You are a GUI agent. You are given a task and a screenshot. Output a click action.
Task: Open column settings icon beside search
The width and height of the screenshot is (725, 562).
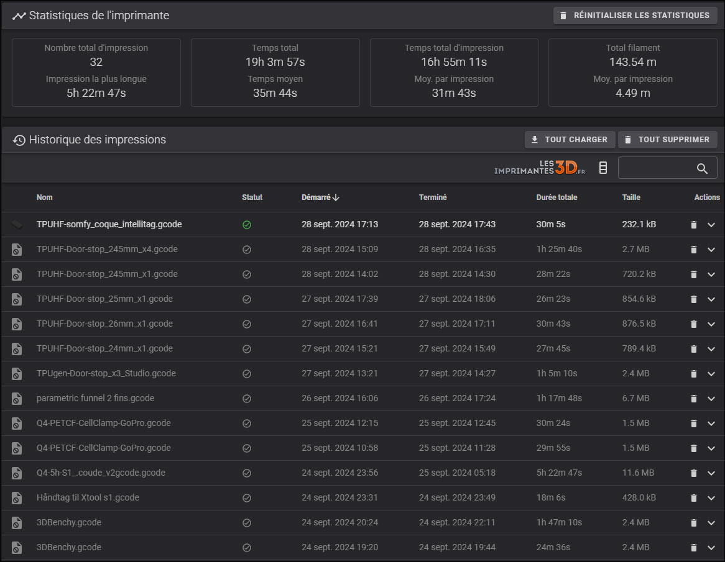coord(603,168)
